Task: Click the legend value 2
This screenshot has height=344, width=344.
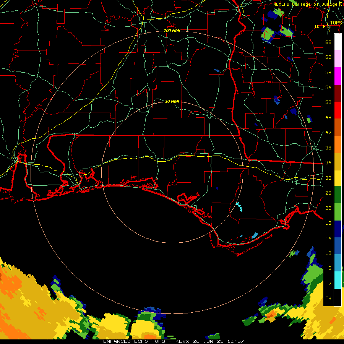Action: click(329, 284)
